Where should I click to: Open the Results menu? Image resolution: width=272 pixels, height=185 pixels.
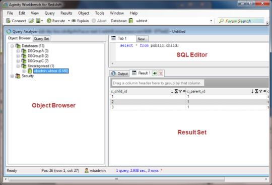66,13
